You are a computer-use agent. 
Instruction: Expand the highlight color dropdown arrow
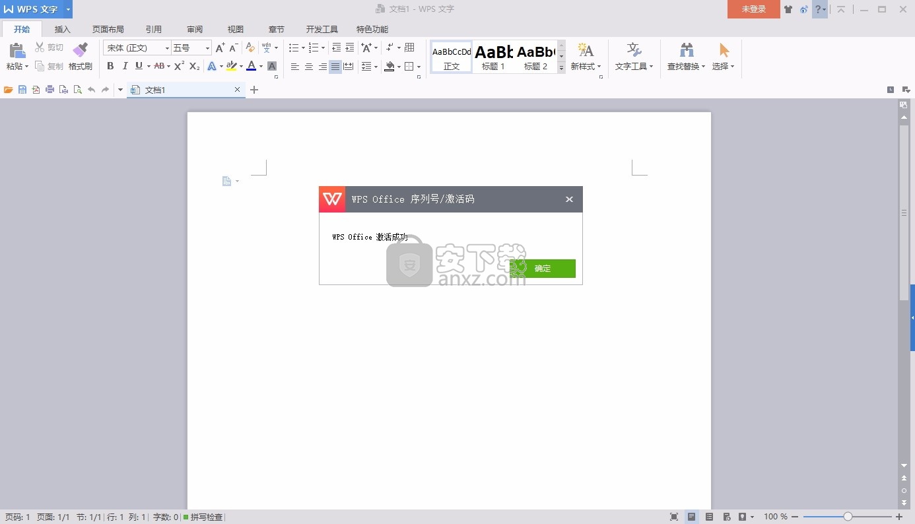tap(241, 66)
